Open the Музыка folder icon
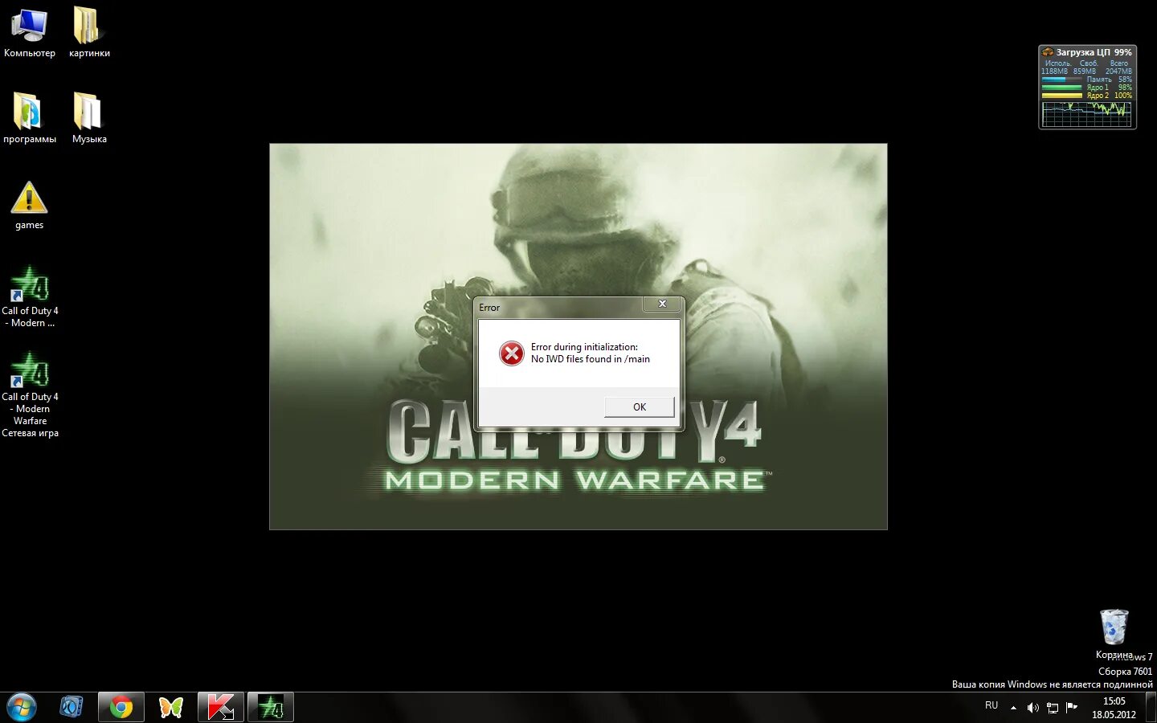 pyautogui.click(x=89, y=118)
